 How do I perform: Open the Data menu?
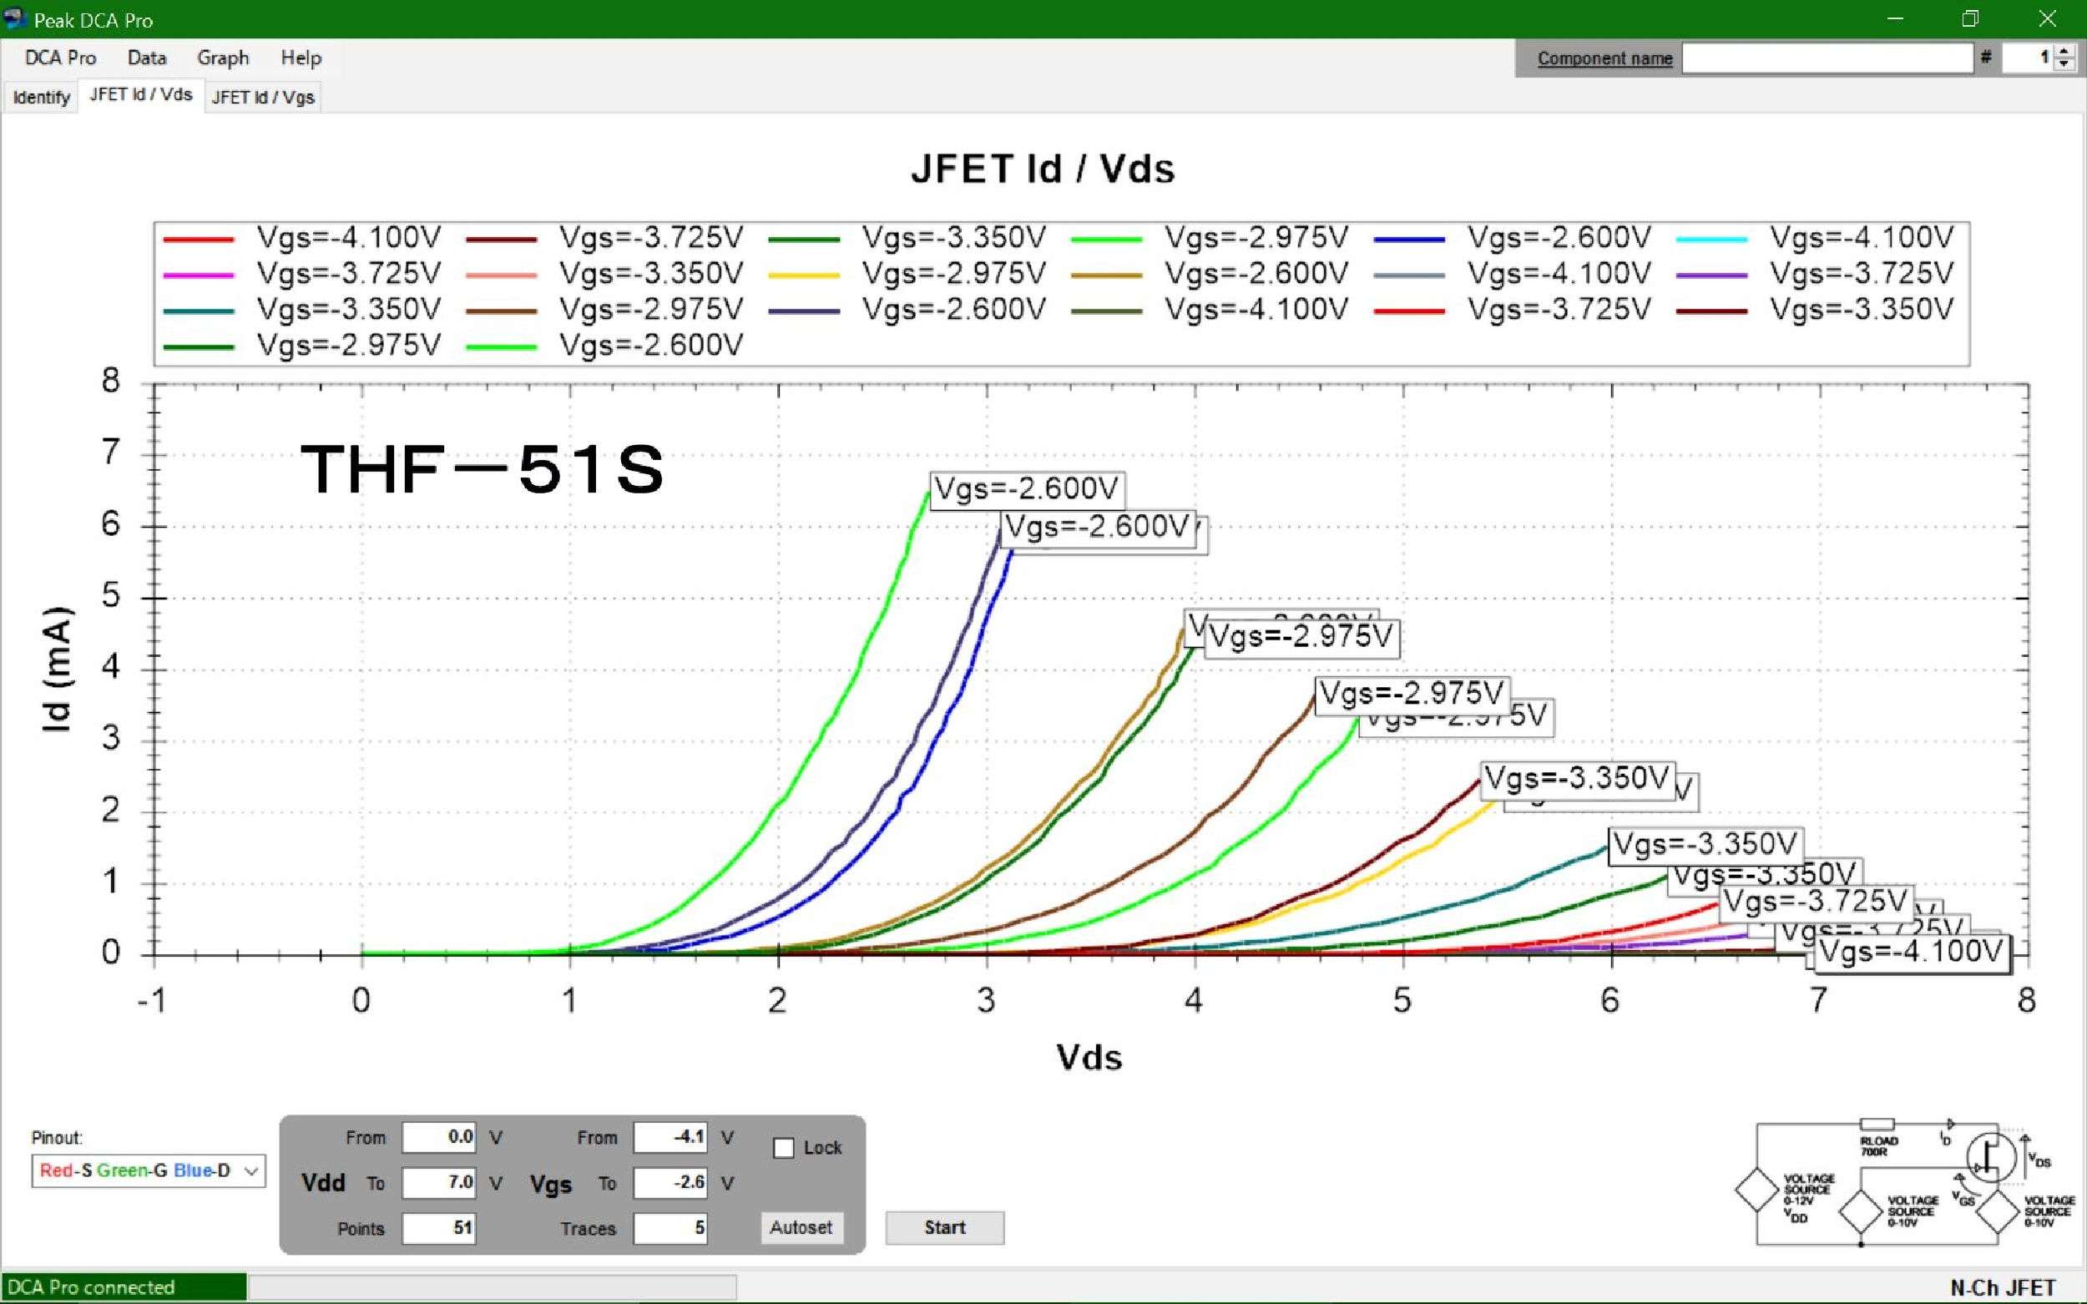[x=147, y=58]
